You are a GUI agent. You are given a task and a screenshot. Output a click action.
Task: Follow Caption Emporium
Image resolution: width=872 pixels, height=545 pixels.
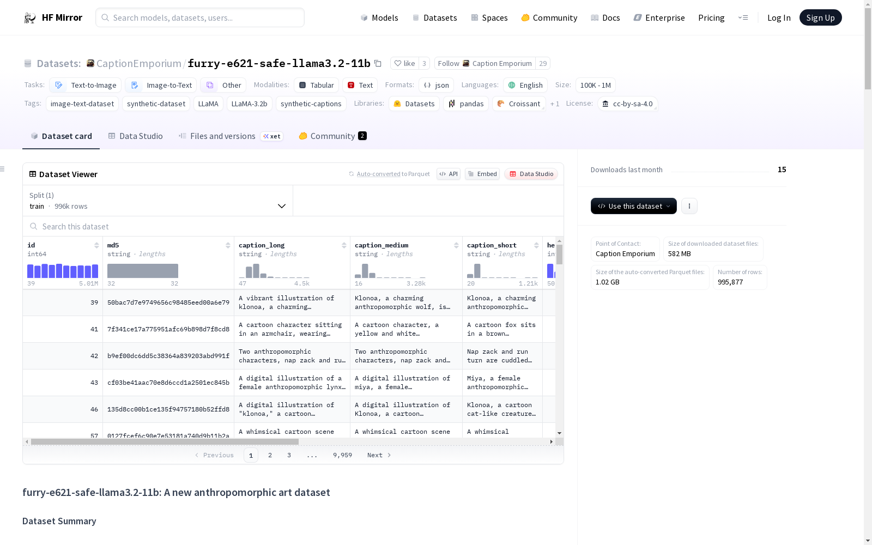[485, 63]
